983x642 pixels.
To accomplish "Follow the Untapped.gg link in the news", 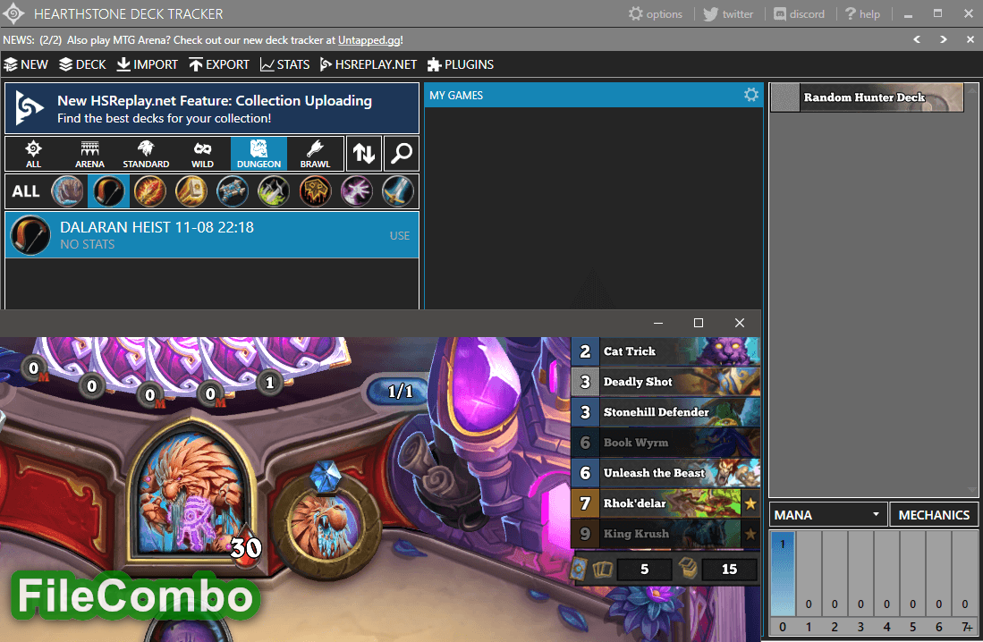I will tap(369, 40).
